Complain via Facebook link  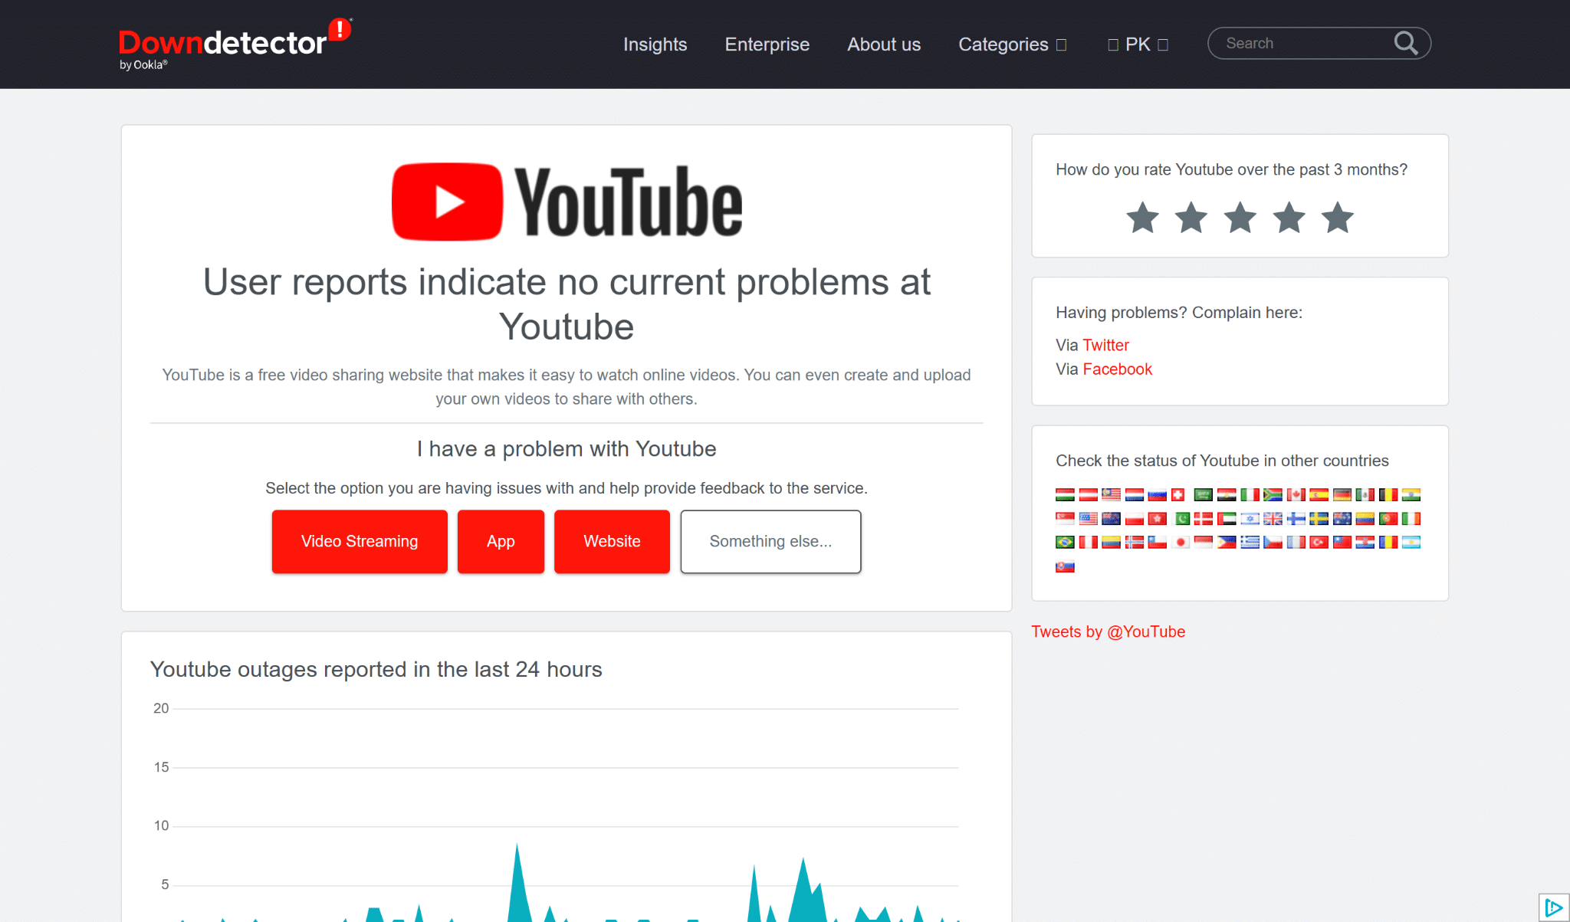1117,369
